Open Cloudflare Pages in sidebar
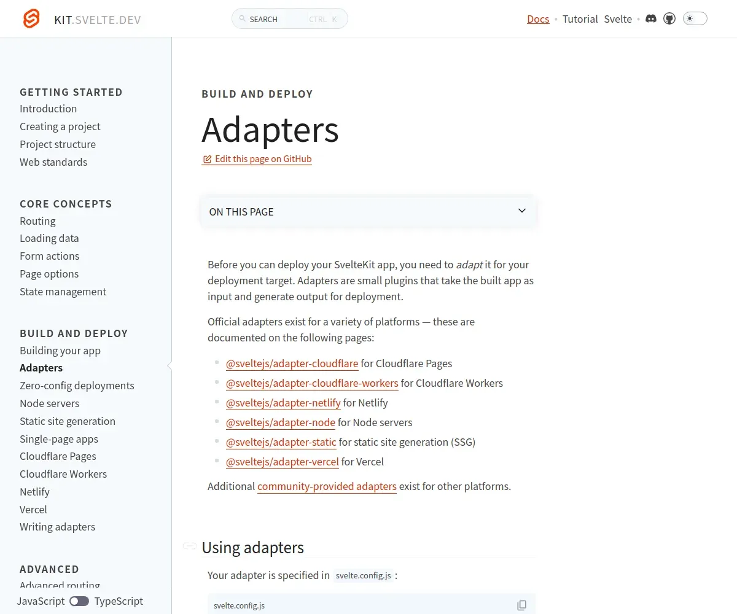Screen dimensions: 737x614 [x=58, y=456]
